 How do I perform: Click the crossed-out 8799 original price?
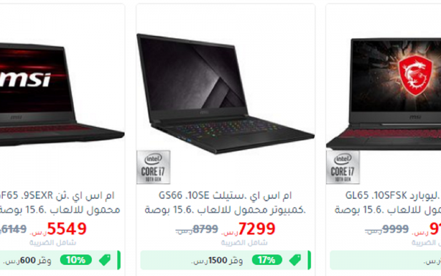tap(205, 229)
